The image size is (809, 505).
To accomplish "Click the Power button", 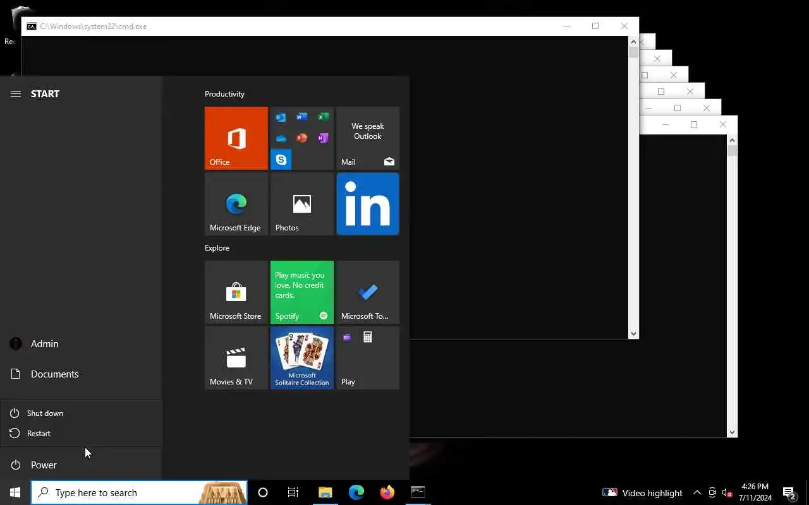I will click(81, 465).
